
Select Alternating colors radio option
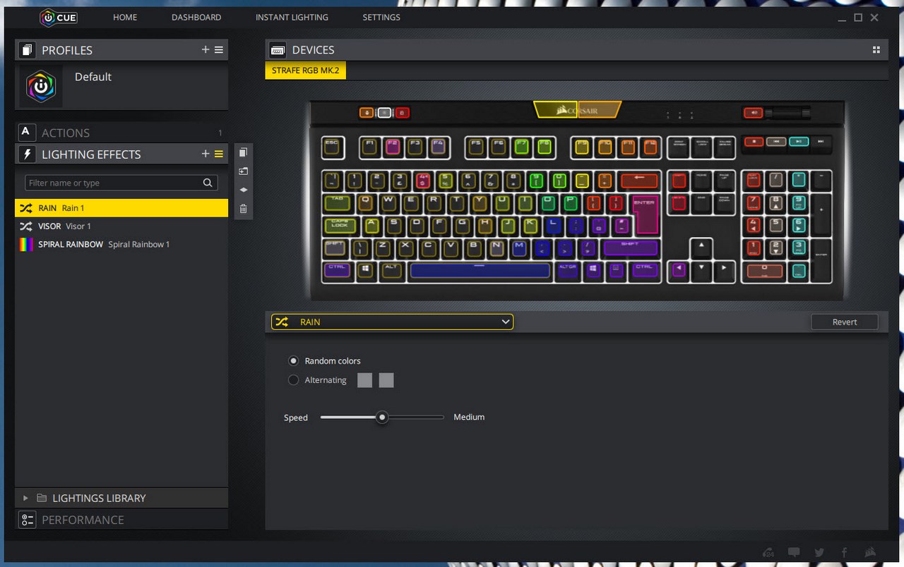point(294,380)
